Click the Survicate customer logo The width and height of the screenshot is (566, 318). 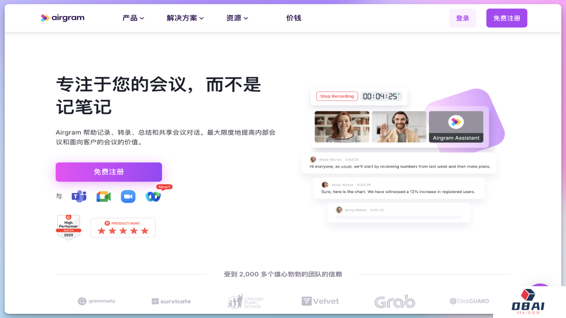pos(171,301)
